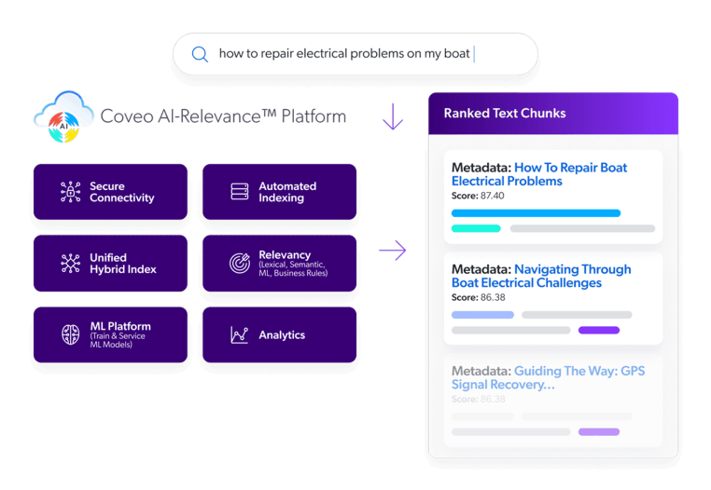Click the ML Platform brain icon
The image size is (711, 490).
click(70, 333)
